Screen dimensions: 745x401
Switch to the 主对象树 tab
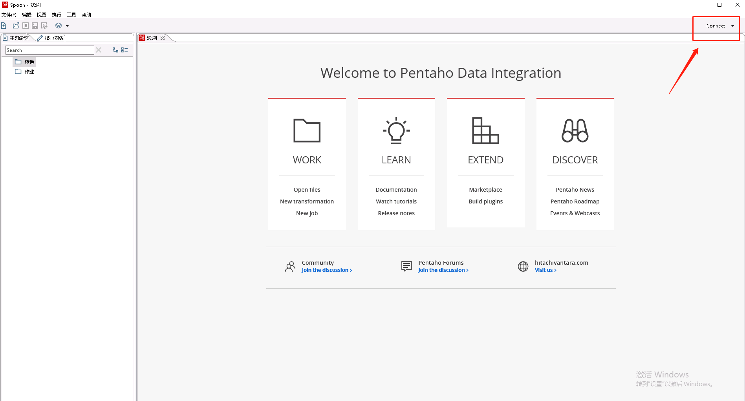(16, 38)
